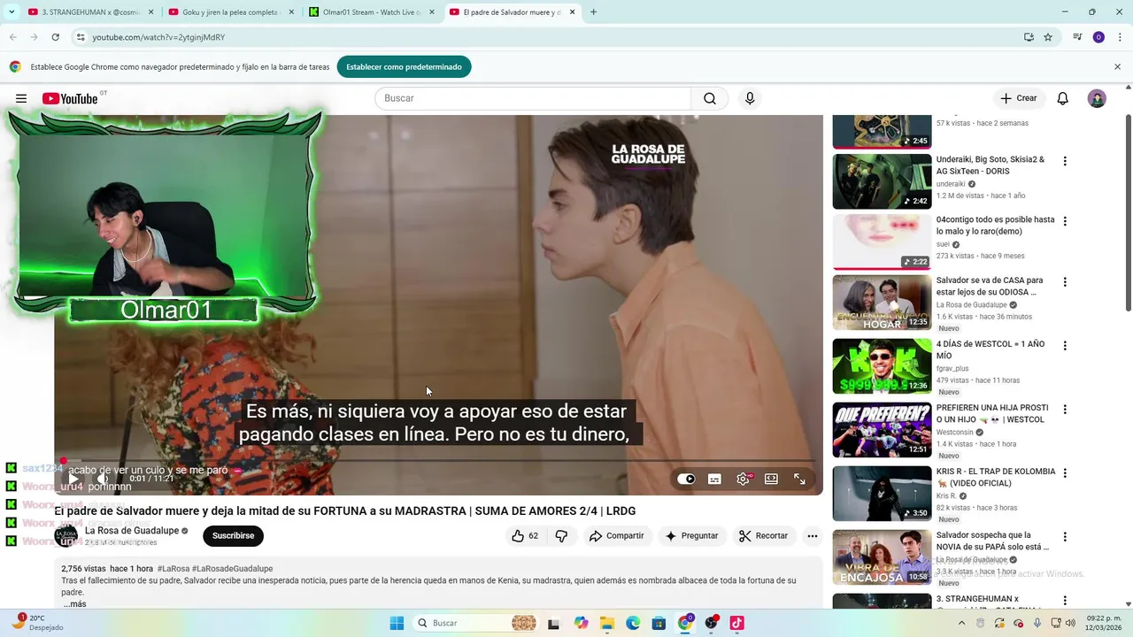
Task: Open options for 4 DÍAS DE WESTCOL video
Action: [x=1065, y=346]
